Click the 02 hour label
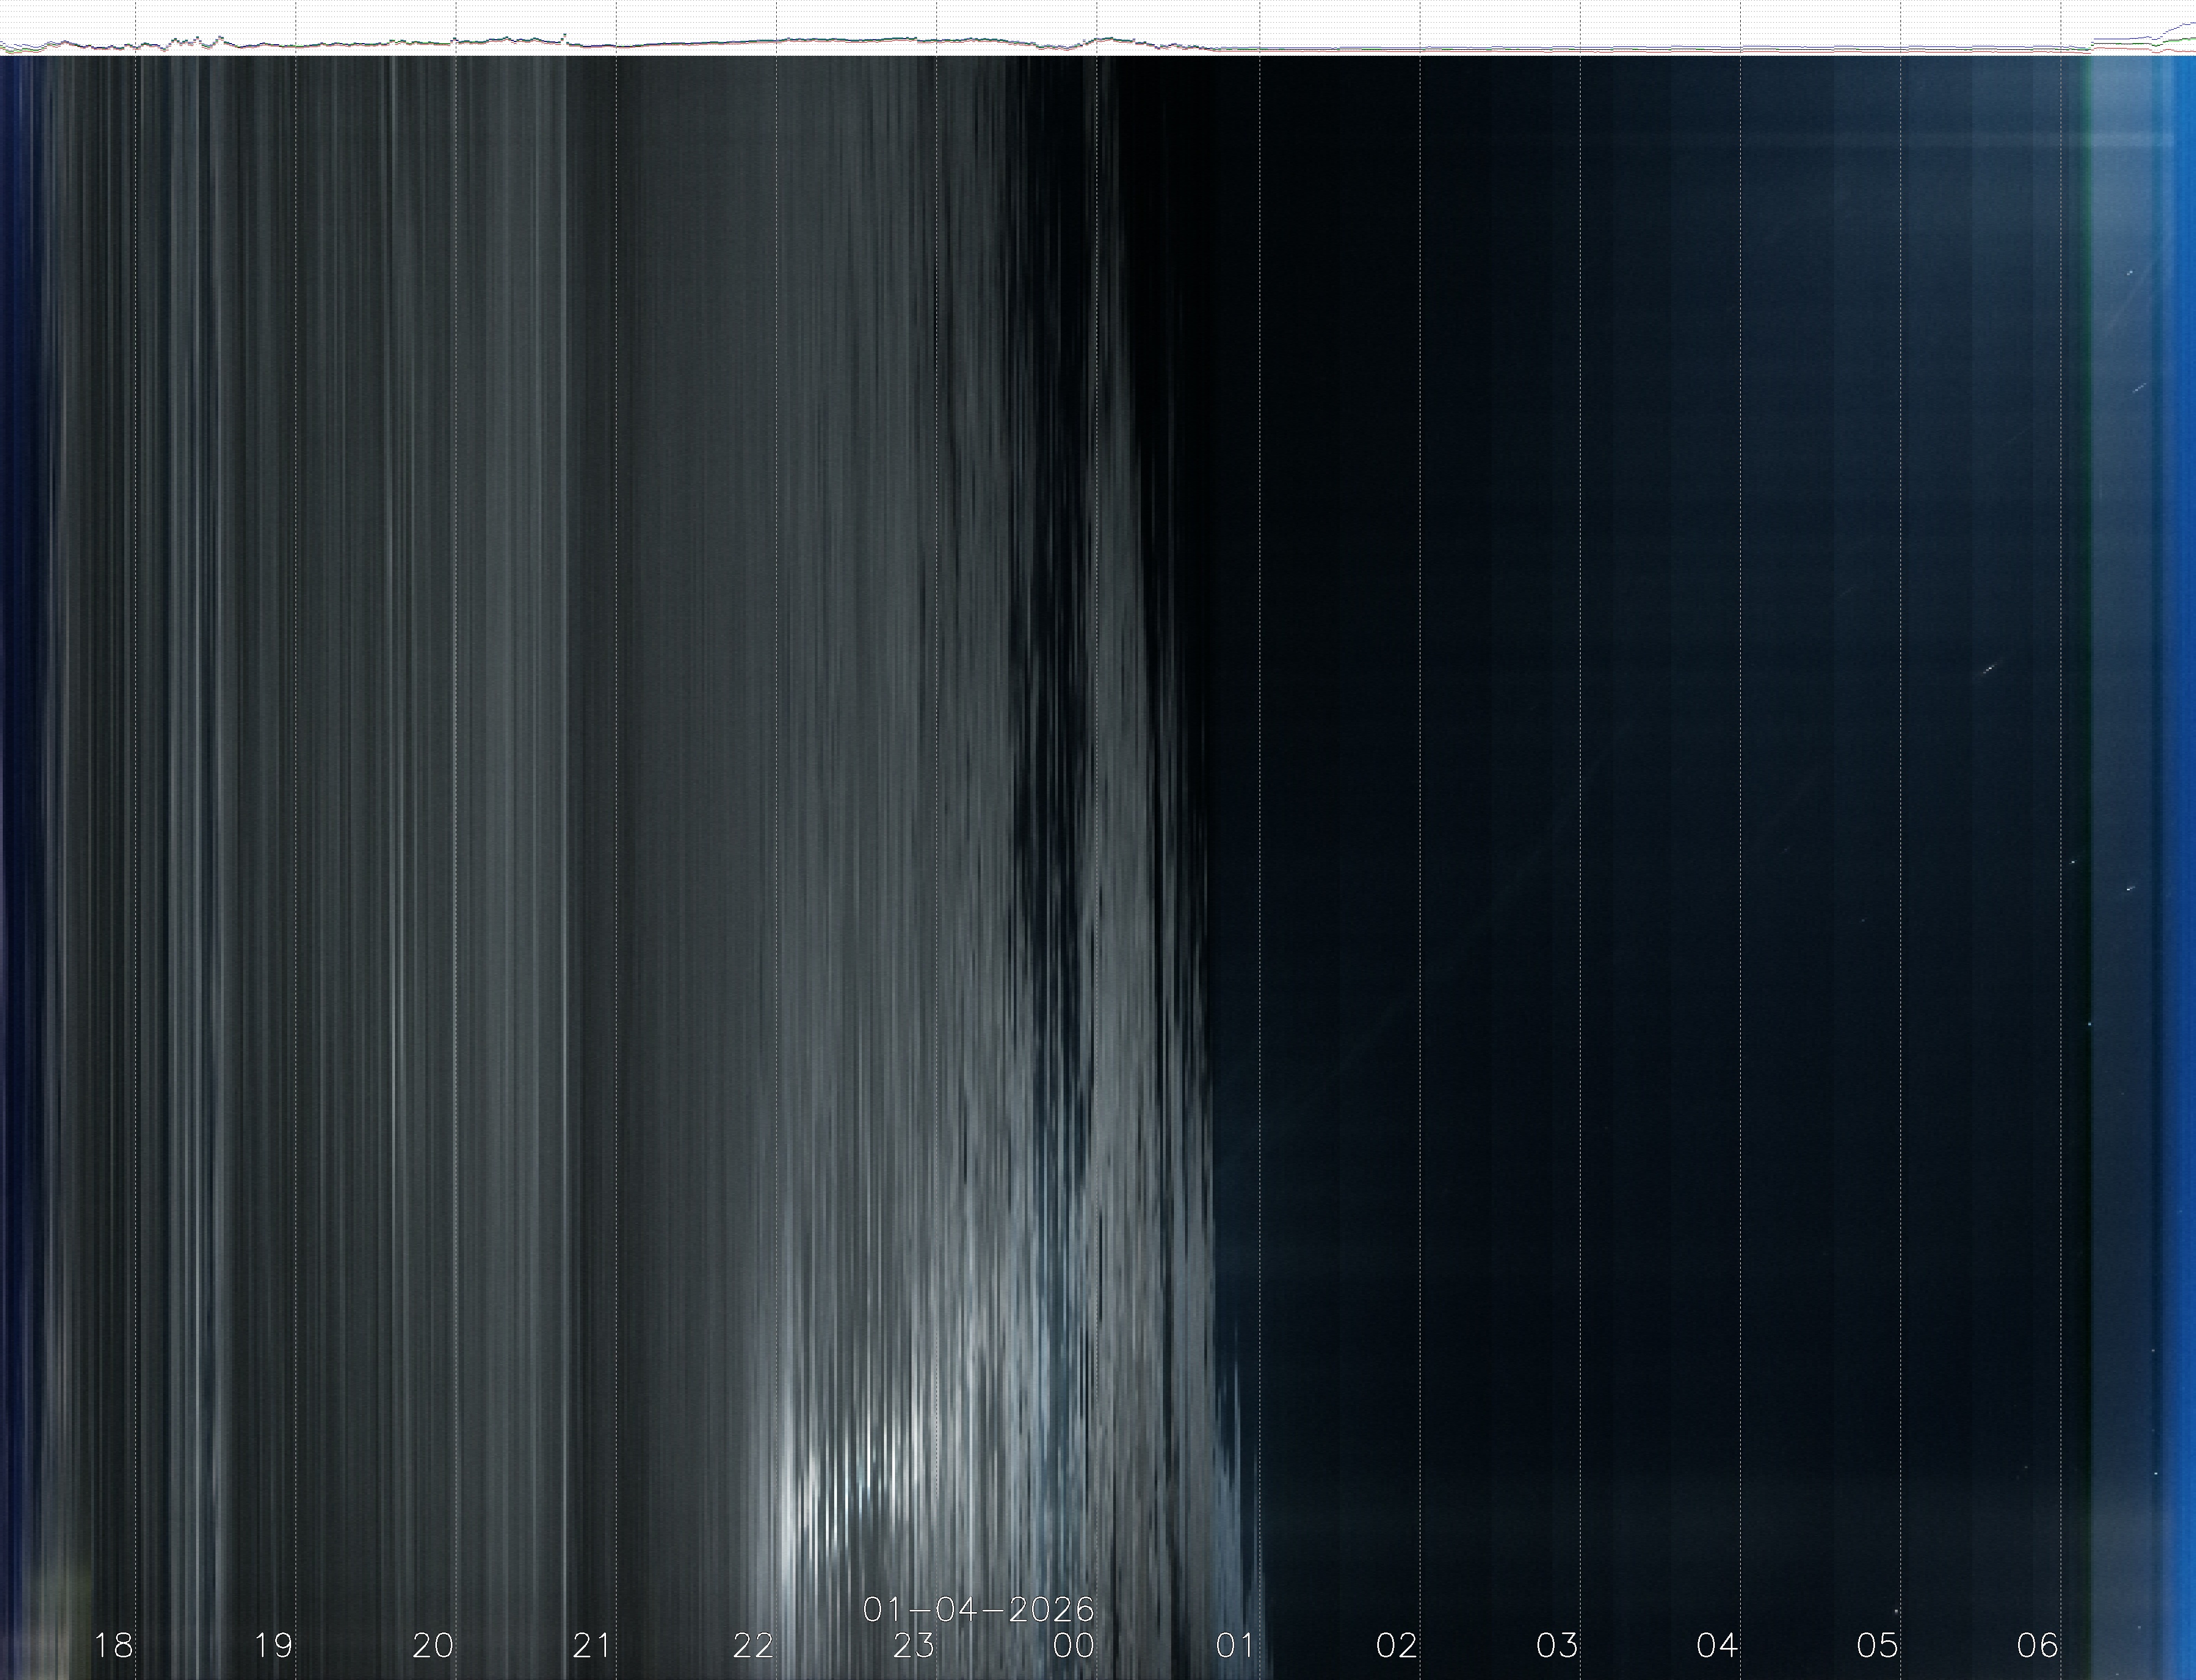The height and width of the screenshot is (1680, 2196). [1397, 1645]
